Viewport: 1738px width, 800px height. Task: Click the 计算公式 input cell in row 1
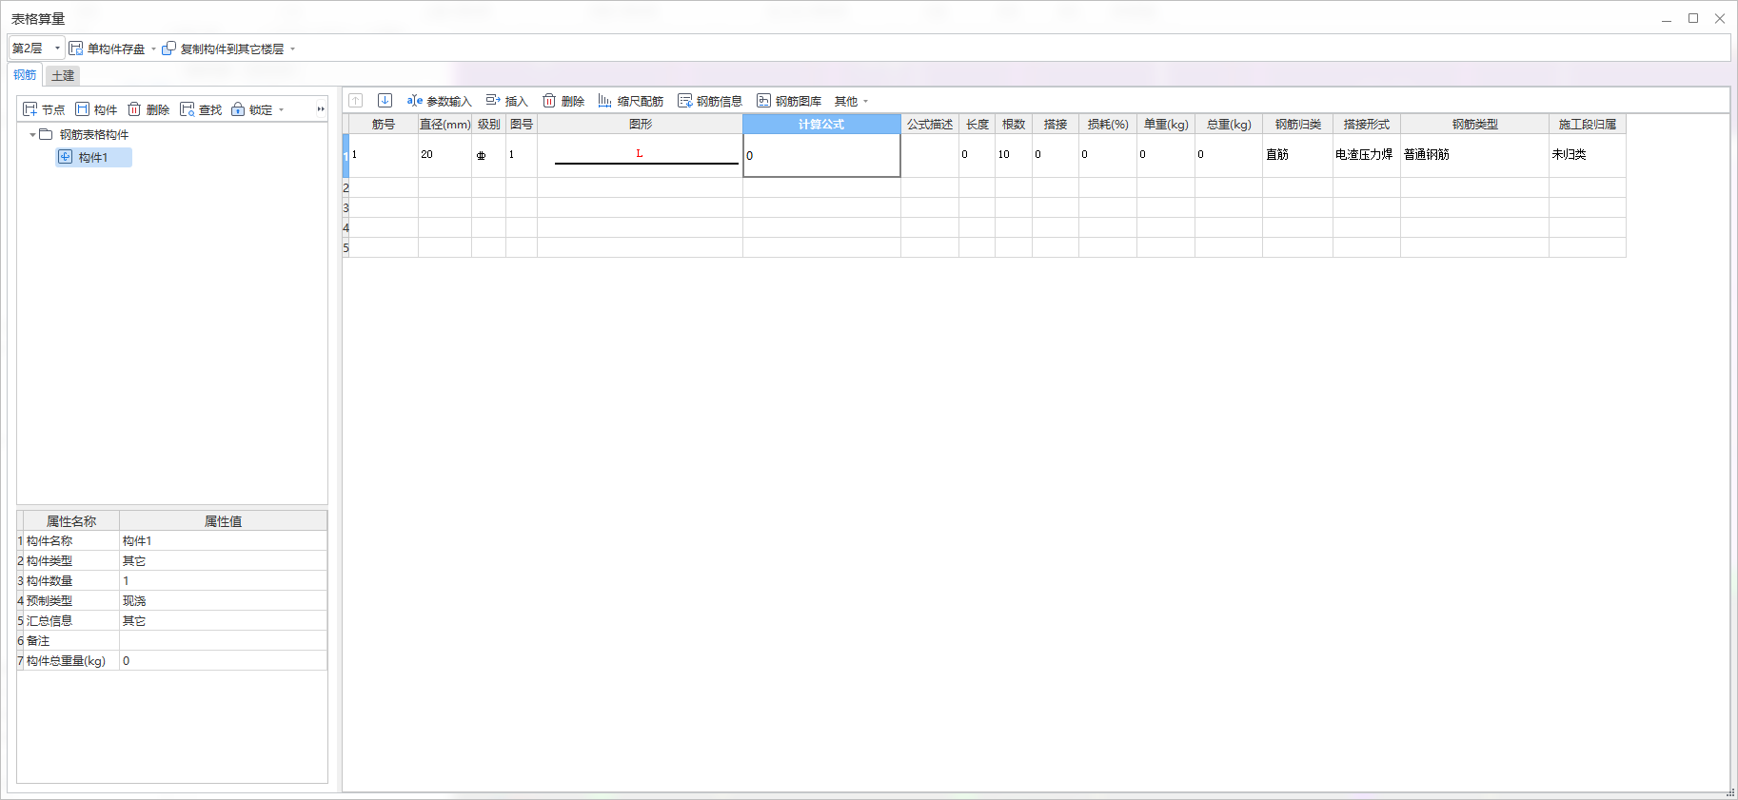821,156
